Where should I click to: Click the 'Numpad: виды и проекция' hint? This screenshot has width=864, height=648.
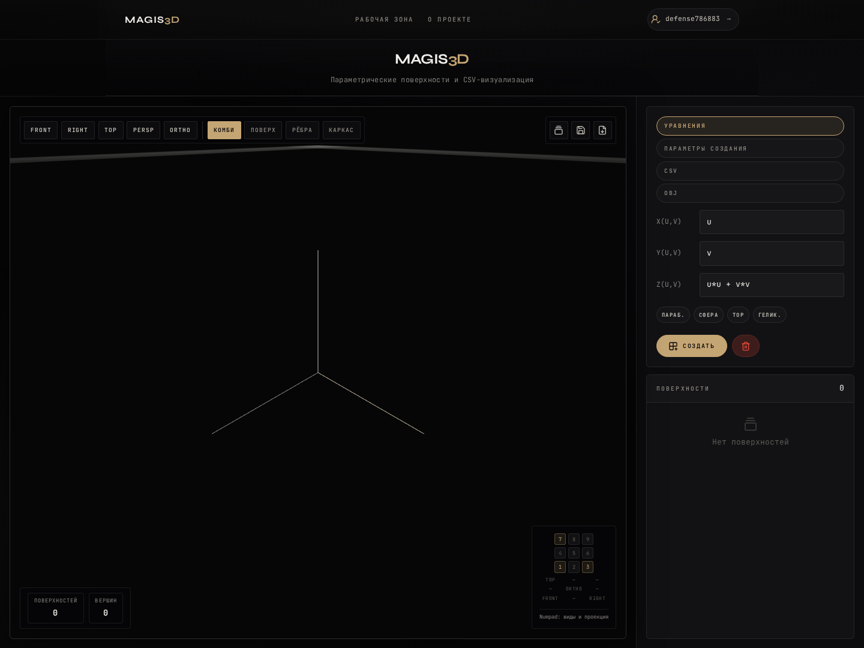tap(574, 617)
